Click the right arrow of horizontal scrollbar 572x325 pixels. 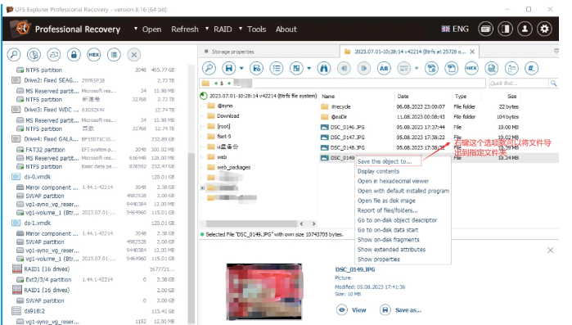[313, 223]
